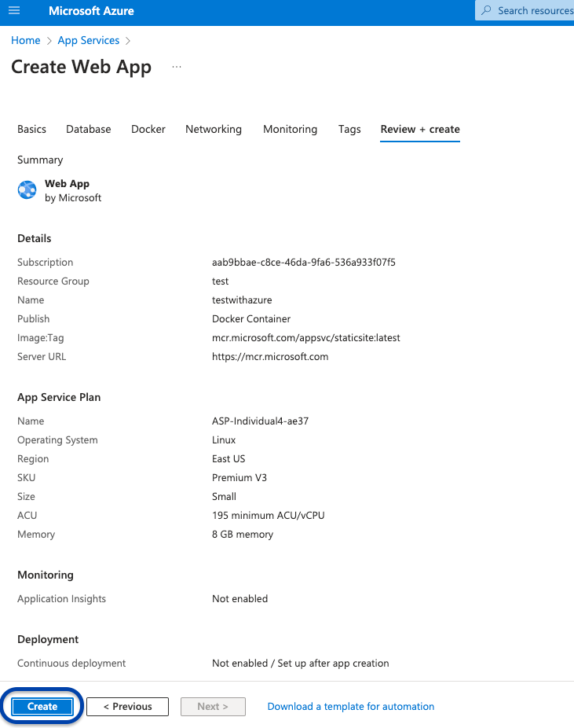Screen dimensions: 574x728
Task: Click 'Docker Container' publish value
Action: pyautogui.click(x=251, y=319)
